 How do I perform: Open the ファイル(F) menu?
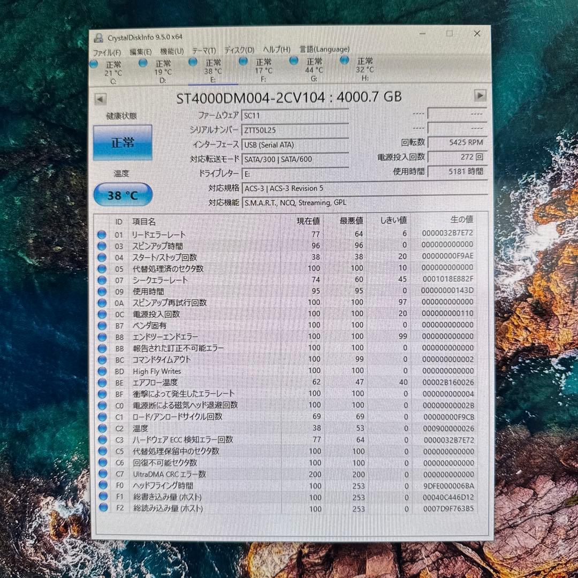107,52
